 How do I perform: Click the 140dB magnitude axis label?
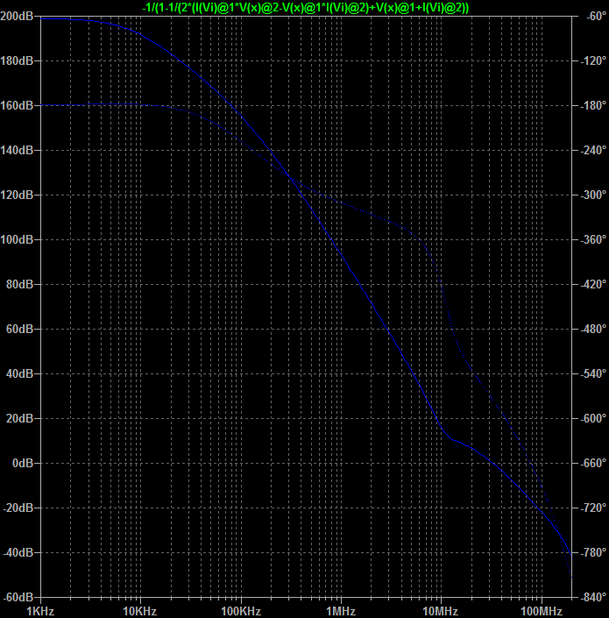coord(17,150)
